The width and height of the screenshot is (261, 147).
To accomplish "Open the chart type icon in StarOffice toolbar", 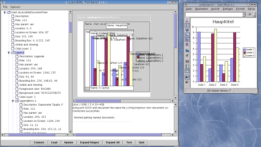I will [187, 50].
